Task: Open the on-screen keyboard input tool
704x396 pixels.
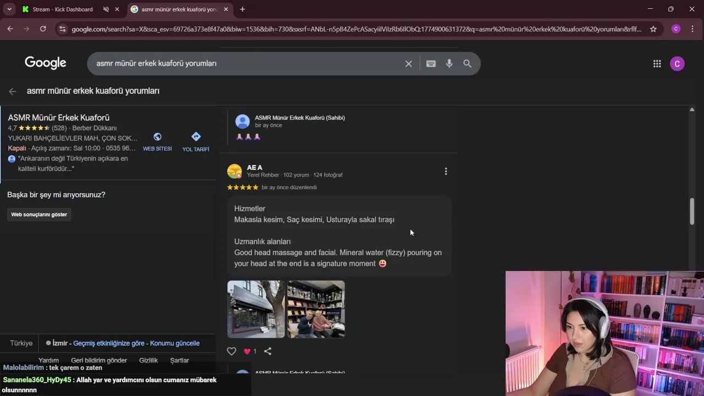Action: coord(431,64)
